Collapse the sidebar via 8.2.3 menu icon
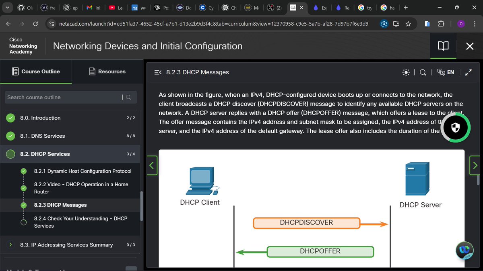The image size is (483, 271). [x=158, y=72]
